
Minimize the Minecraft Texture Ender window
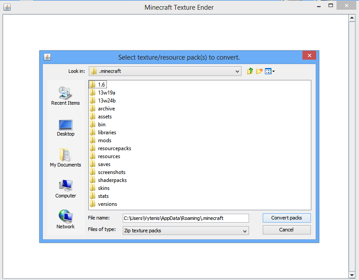pyautogui.click(x=319, y=7)
